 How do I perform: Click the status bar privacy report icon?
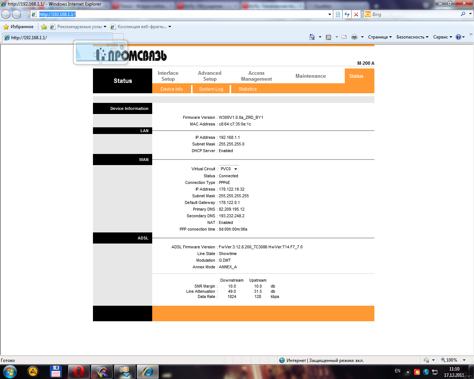pyautogui.click(x=426, y=360)
